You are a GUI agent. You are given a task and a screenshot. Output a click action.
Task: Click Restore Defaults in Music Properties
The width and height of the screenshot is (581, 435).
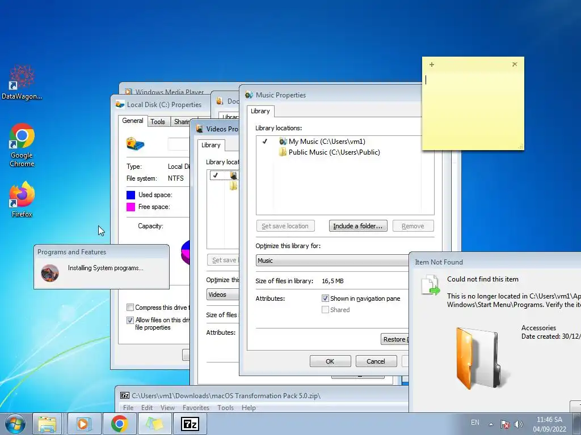(x=395, y=339)
